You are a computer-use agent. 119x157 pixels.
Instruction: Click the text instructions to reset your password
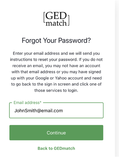point(44,60)
